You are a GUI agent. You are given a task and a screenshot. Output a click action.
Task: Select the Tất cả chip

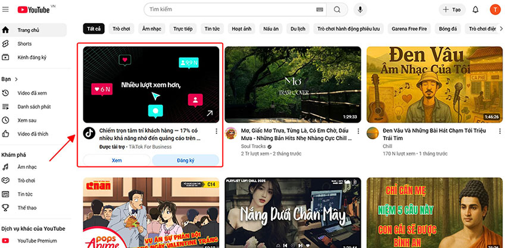(x=93, y=29)
